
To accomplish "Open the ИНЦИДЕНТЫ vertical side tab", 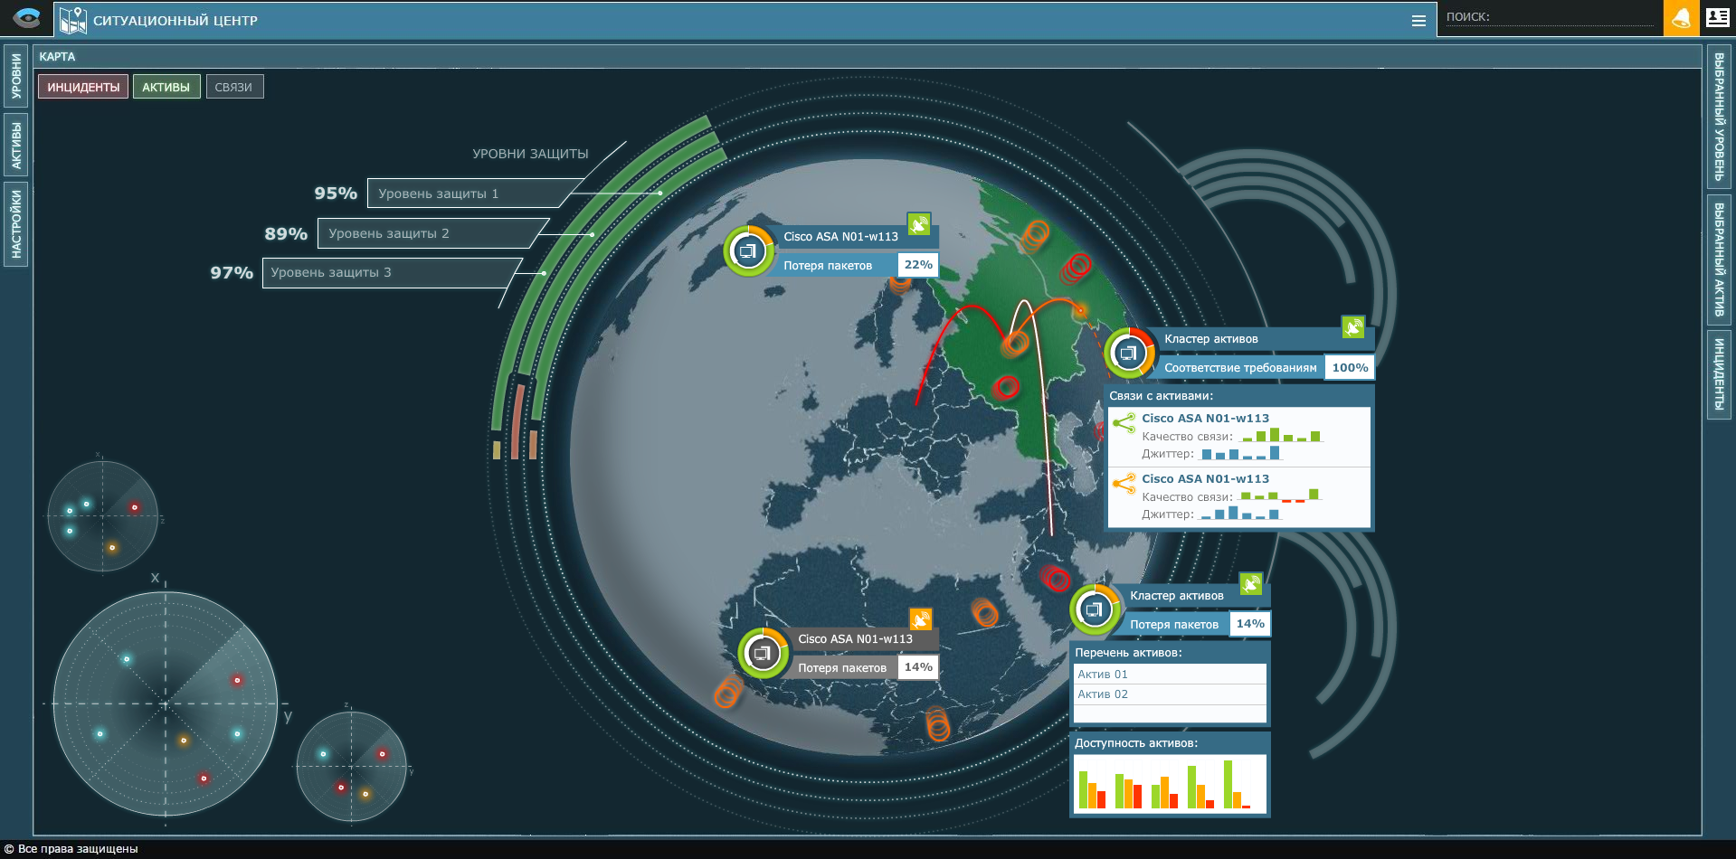I will tap(1719, 373).
